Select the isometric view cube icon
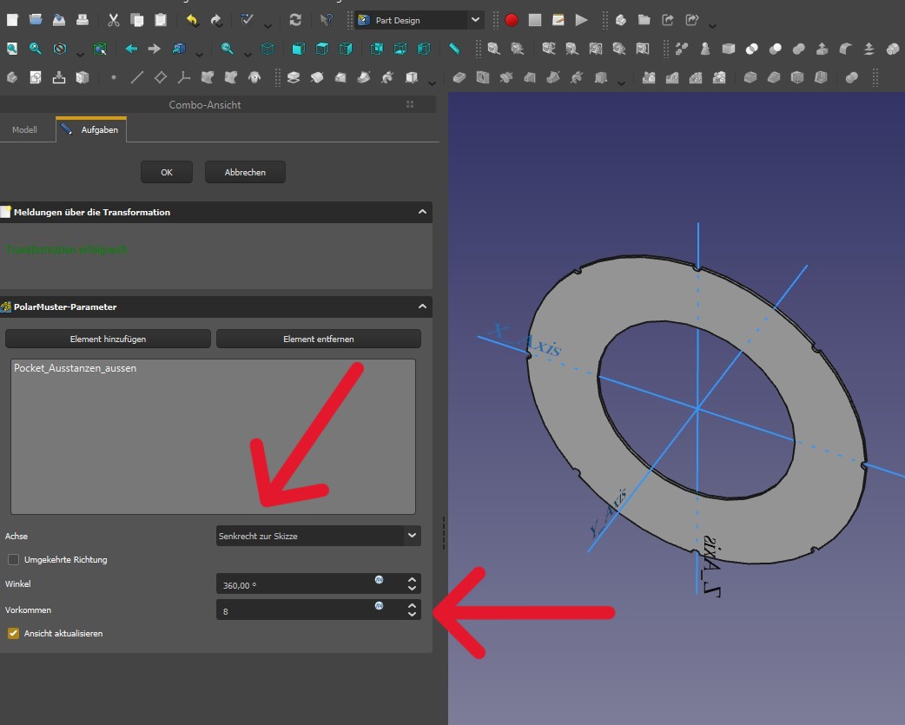Screen dimensions: 905x725 tap(268, 49)
